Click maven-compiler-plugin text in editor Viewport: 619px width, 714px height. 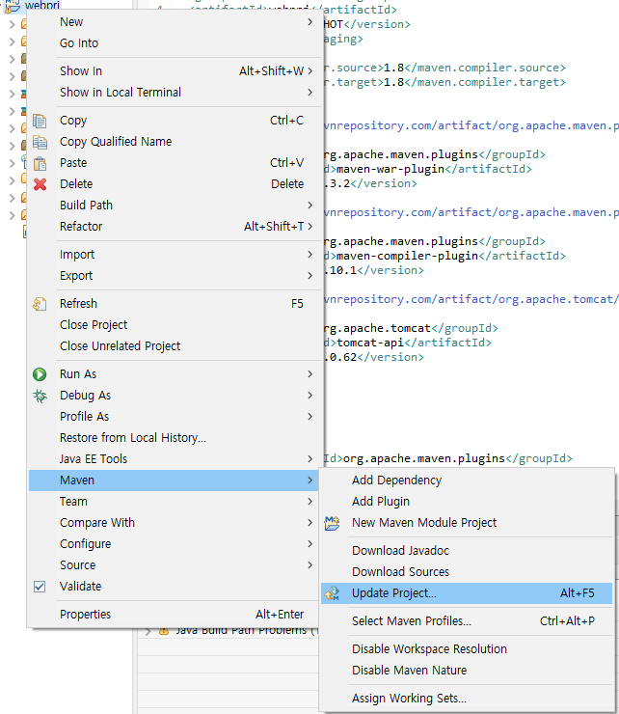(407, 256)
